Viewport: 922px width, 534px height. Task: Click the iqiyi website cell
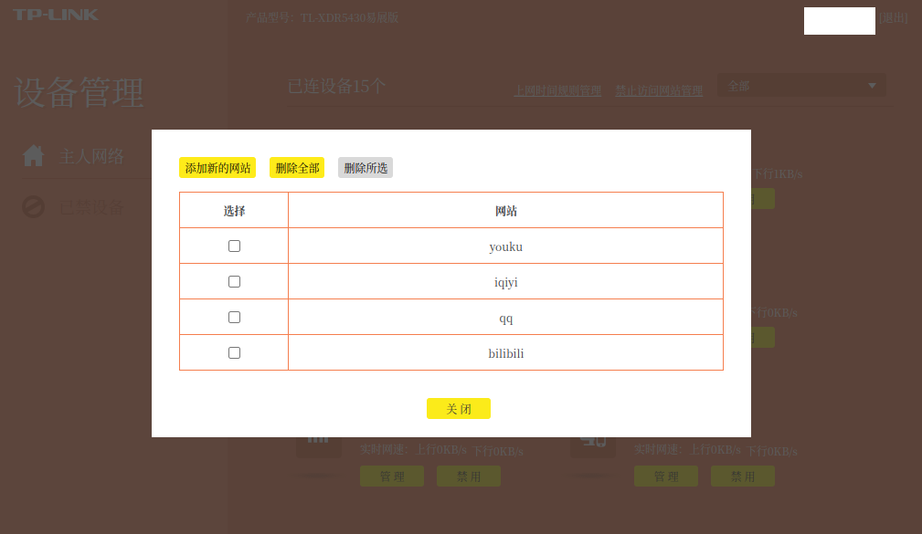[x=505, y=282]
